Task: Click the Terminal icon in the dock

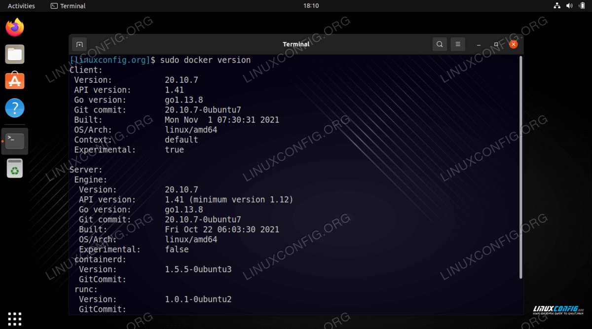Action: click(15, 141)
